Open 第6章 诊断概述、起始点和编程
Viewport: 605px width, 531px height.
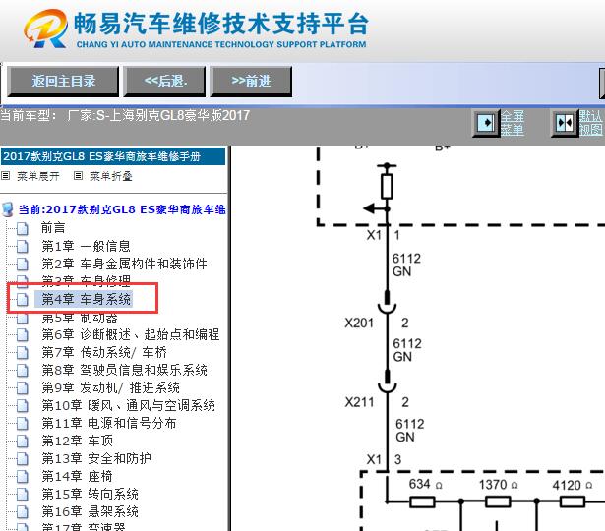pyautogui.click(x=131, y=334)
